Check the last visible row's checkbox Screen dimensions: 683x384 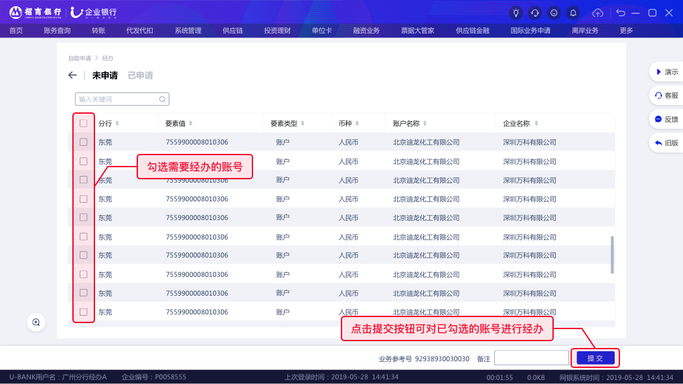(84, 312)
